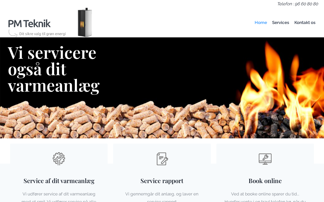This screenshot has width=324, height=202.
Task: Click the curved arrow in the logo
Action: click(13, 33)
